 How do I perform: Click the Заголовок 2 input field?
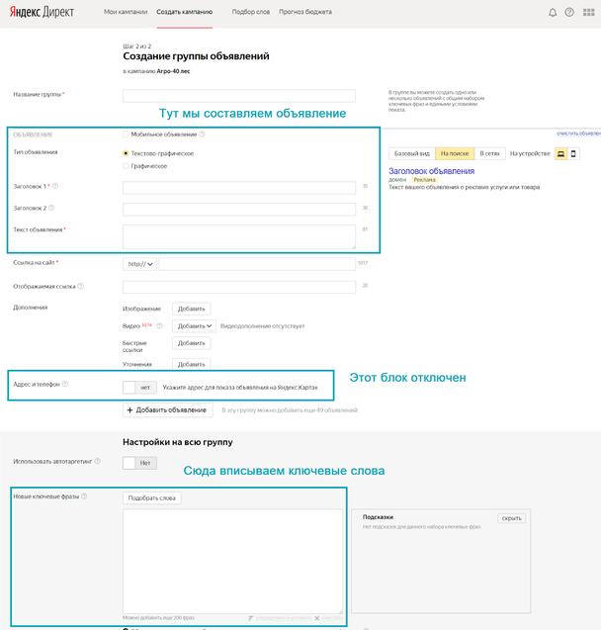(x=239, y=210)
